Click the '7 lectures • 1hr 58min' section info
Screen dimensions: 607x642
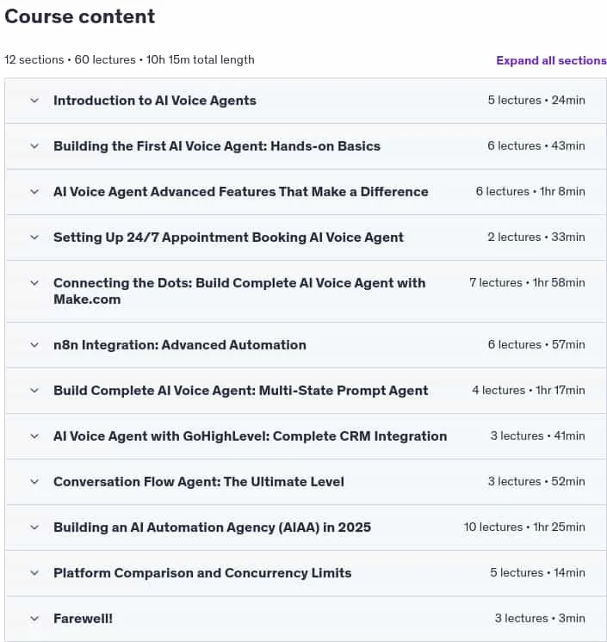click(527, 282)
